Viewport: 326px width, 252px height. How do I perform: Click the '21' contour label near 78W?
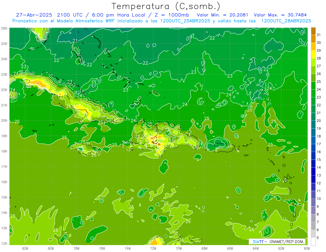click(75, 41)
